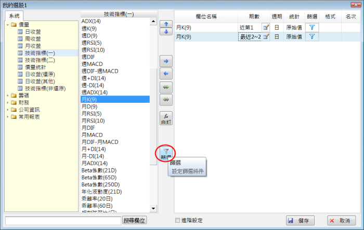
Task: Save with the 儲存 button
Action: pyautogui.click(x=300, y=221)
